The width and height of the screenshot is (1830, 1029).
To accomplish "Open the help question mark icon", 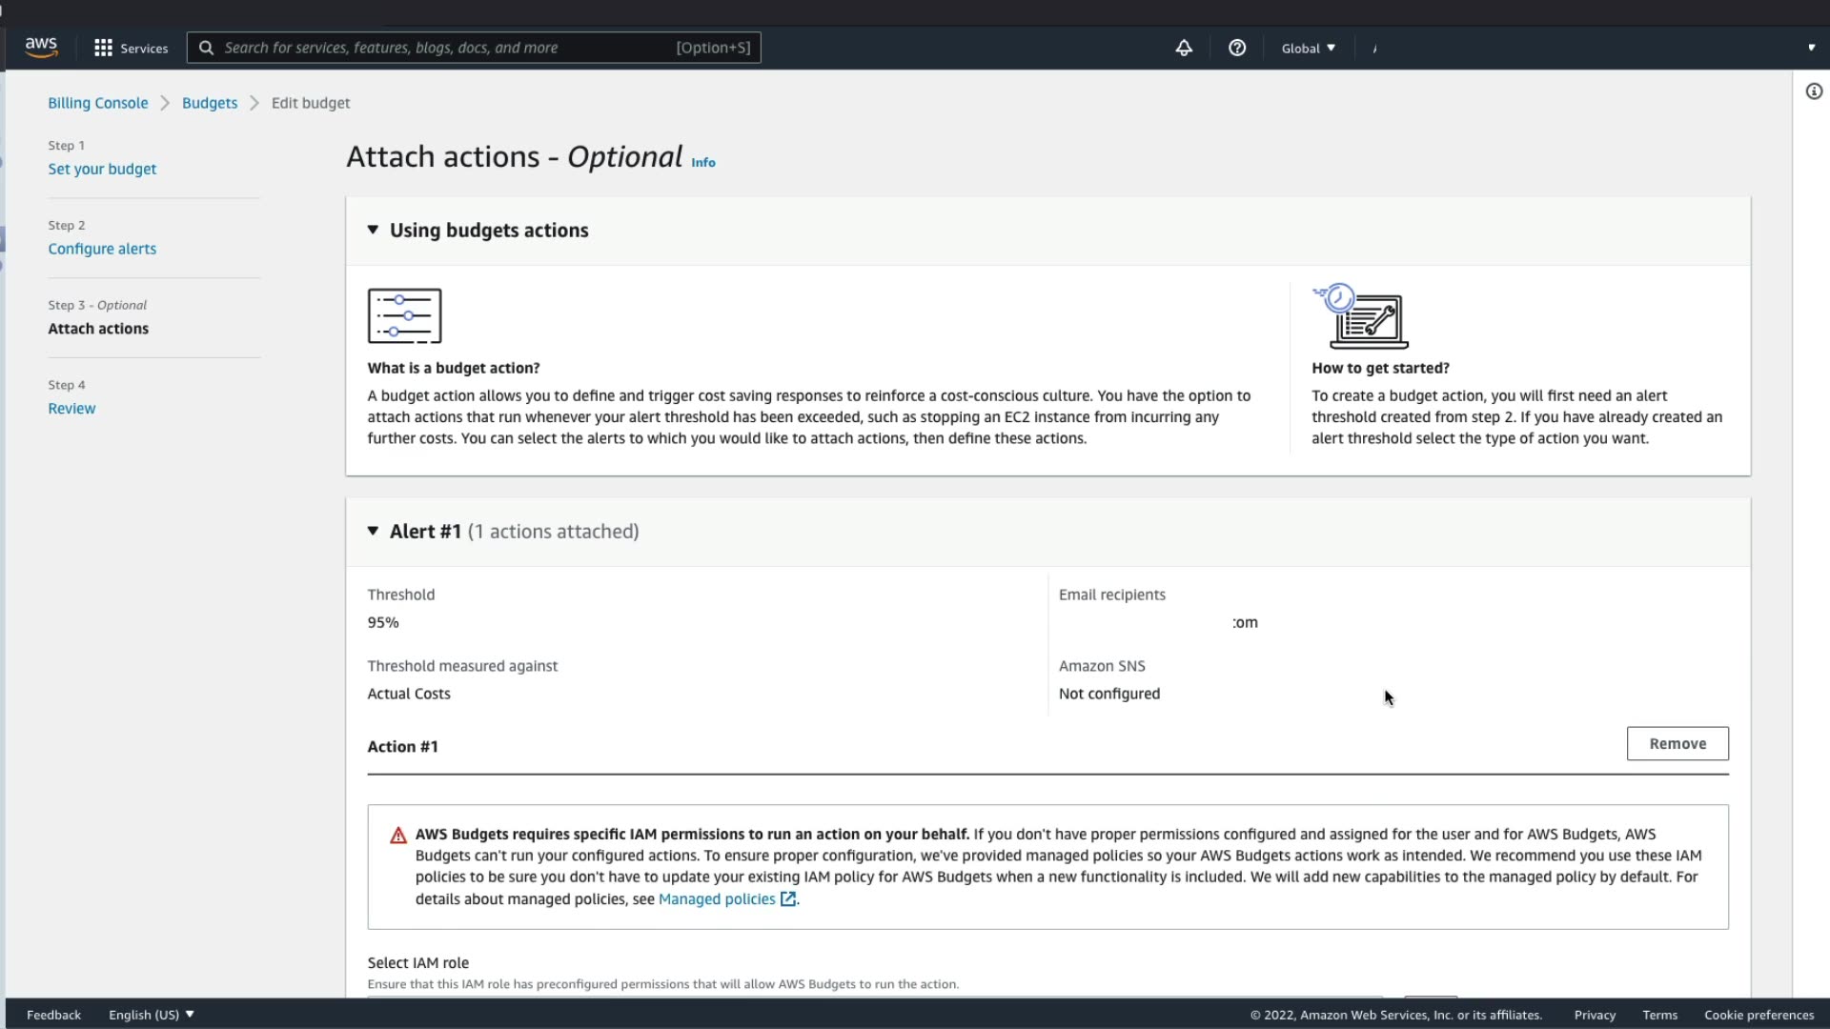I will click(x=1236, y=48).
